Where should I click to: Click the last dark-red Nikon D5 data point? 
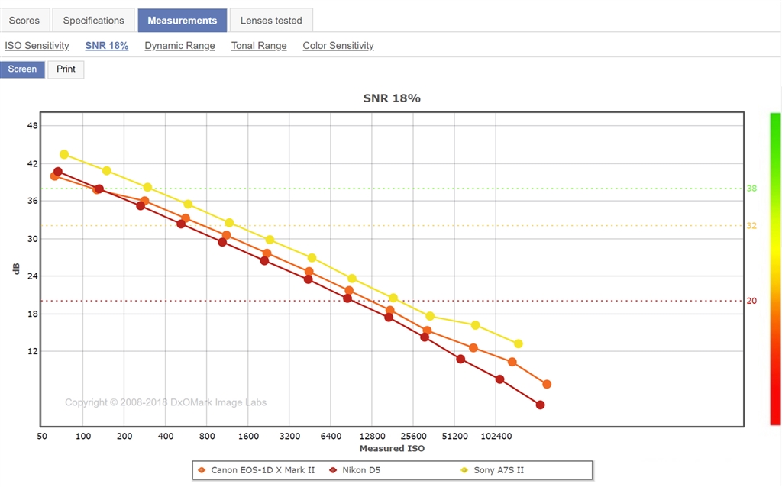pyautogui.click(x=540, y=405)
